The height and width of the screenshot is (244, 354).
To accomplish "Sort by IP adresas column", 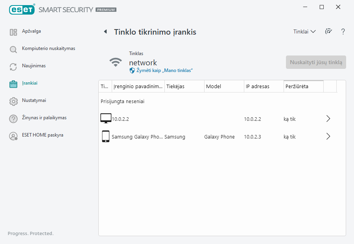I will (x=264, y=87).
